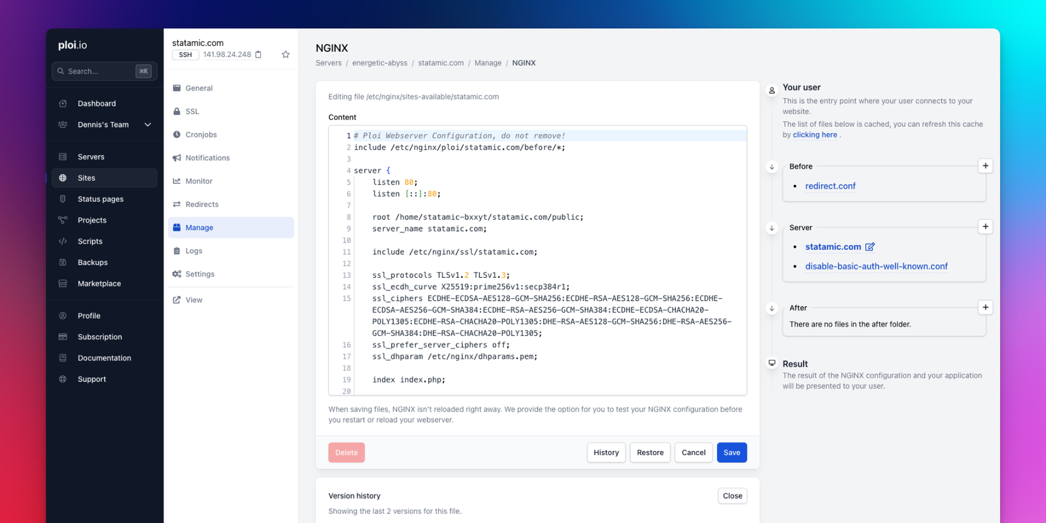Add a file to the Before folder
Viewport: 1046px width, 523px height.
pyautogui.click(x=985, y=166)
